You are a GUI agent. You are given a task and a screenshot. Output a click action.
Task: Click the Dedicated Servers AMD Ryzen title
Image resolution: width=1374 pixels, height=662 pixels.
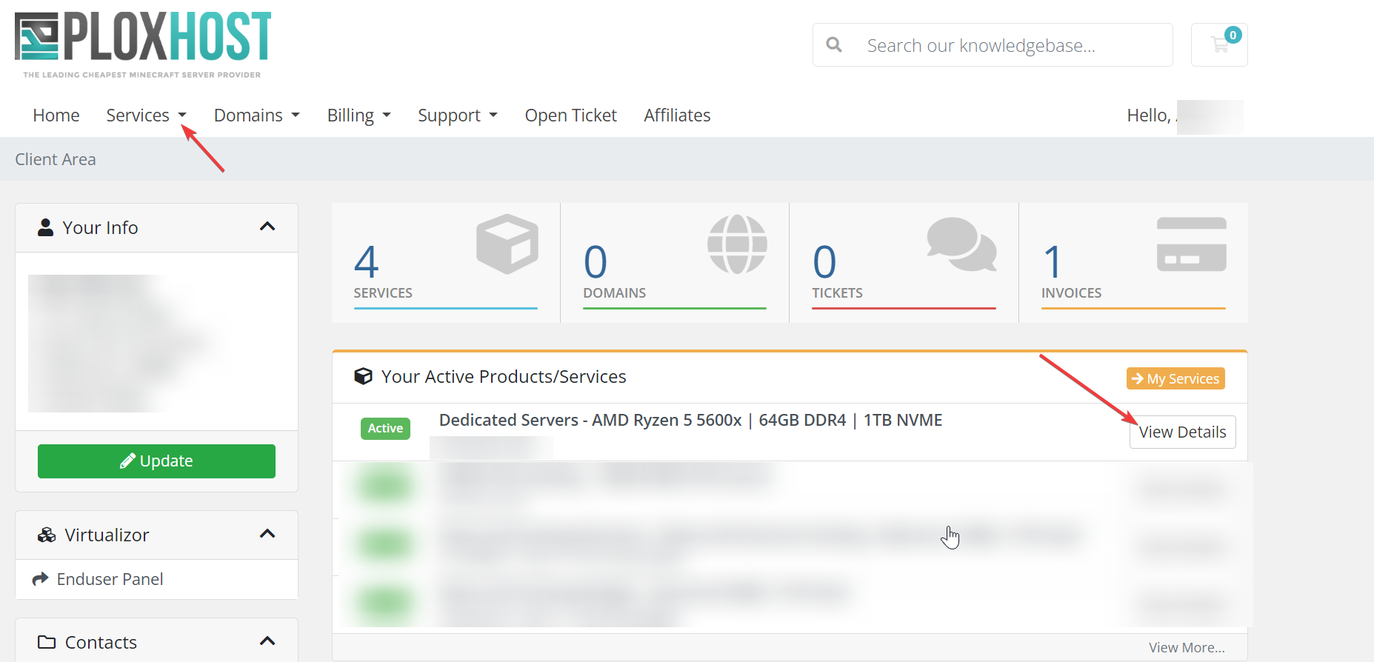pyautogui.click(x=690, y=420)
